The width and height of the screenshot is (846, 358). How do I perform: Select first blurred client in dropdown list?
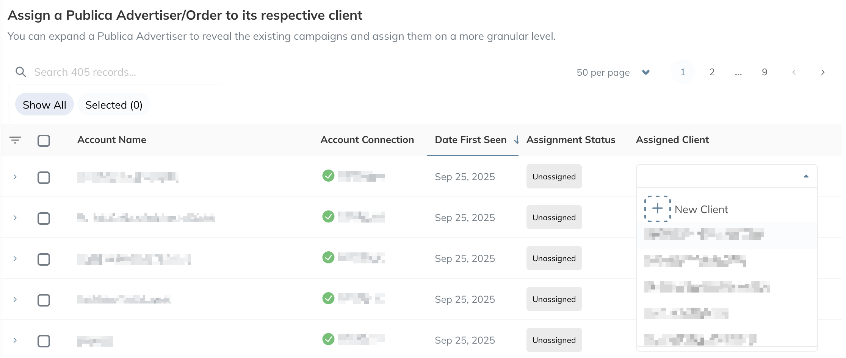pyautogui.click(x=727, y=235)
